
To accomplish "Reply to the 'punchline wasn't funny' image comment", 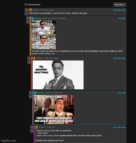I will [123, 58].
